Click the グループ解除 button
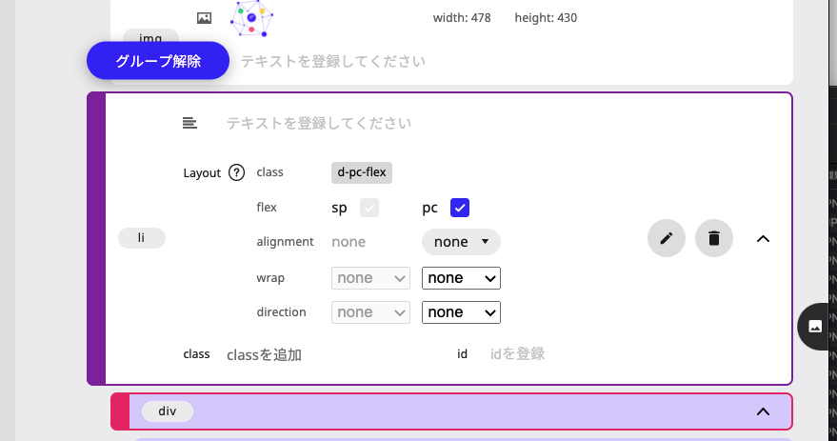 158,61
